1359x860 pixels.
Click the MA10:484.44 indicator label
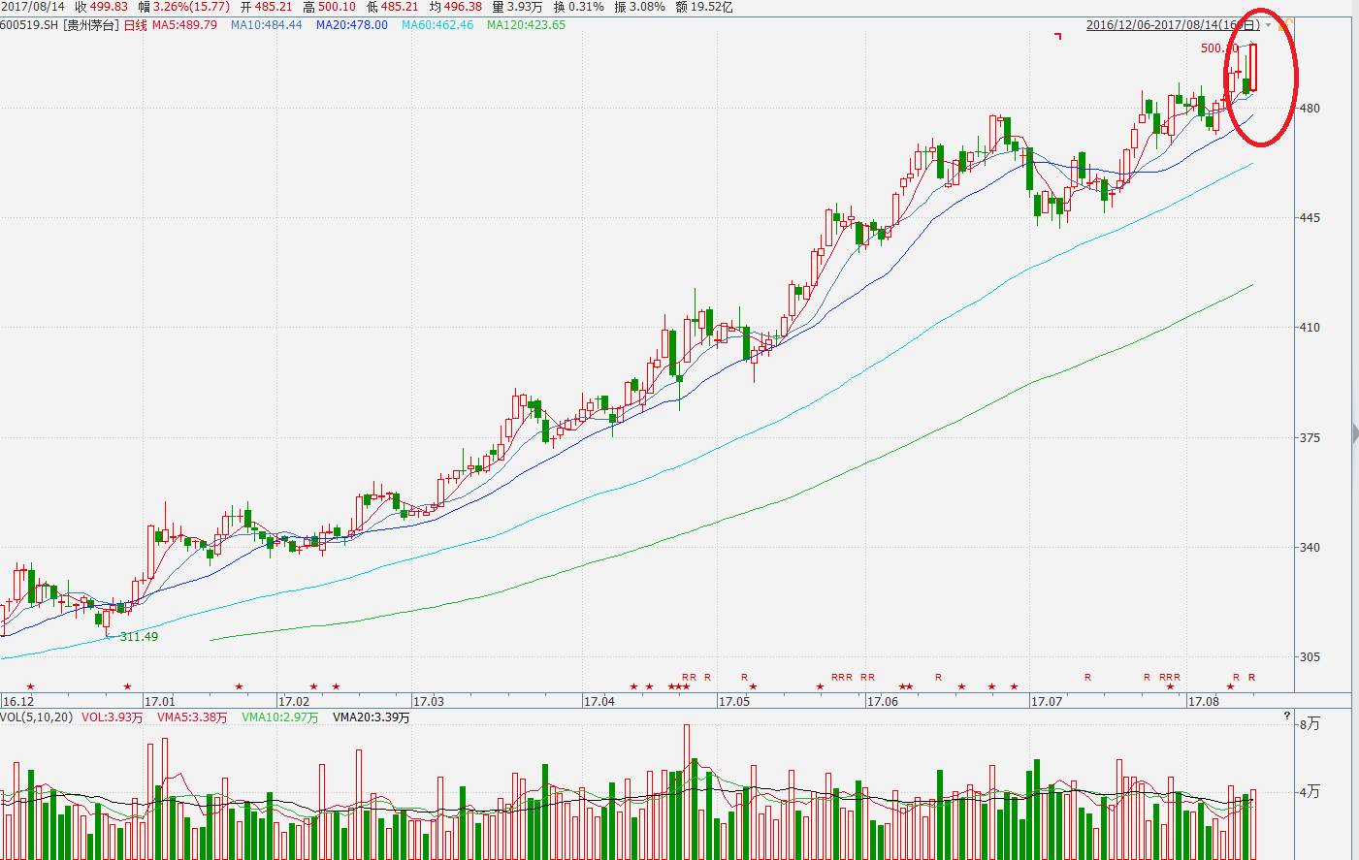(267, 25)
